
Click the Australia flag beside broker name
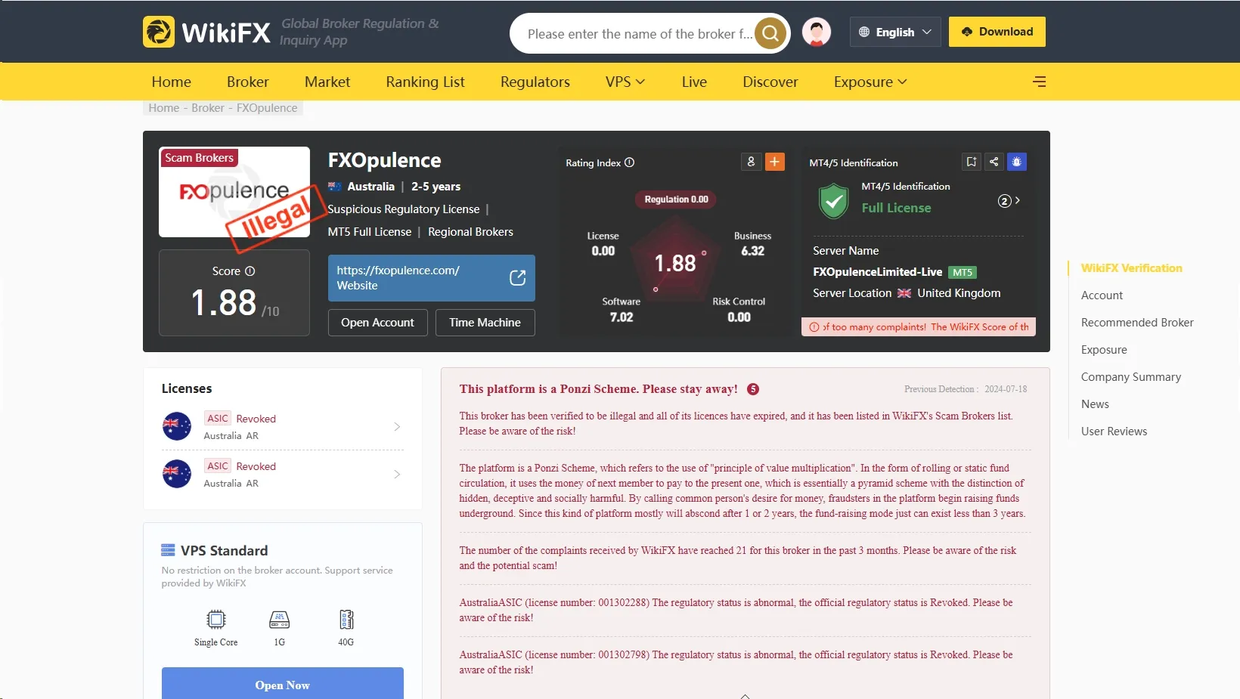(x=335, y=187)
